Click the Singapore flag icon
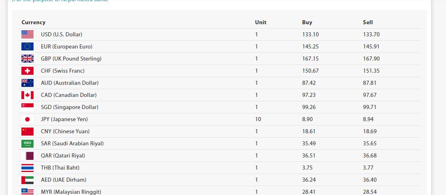446x195 pixels. [x=27, y=107]
